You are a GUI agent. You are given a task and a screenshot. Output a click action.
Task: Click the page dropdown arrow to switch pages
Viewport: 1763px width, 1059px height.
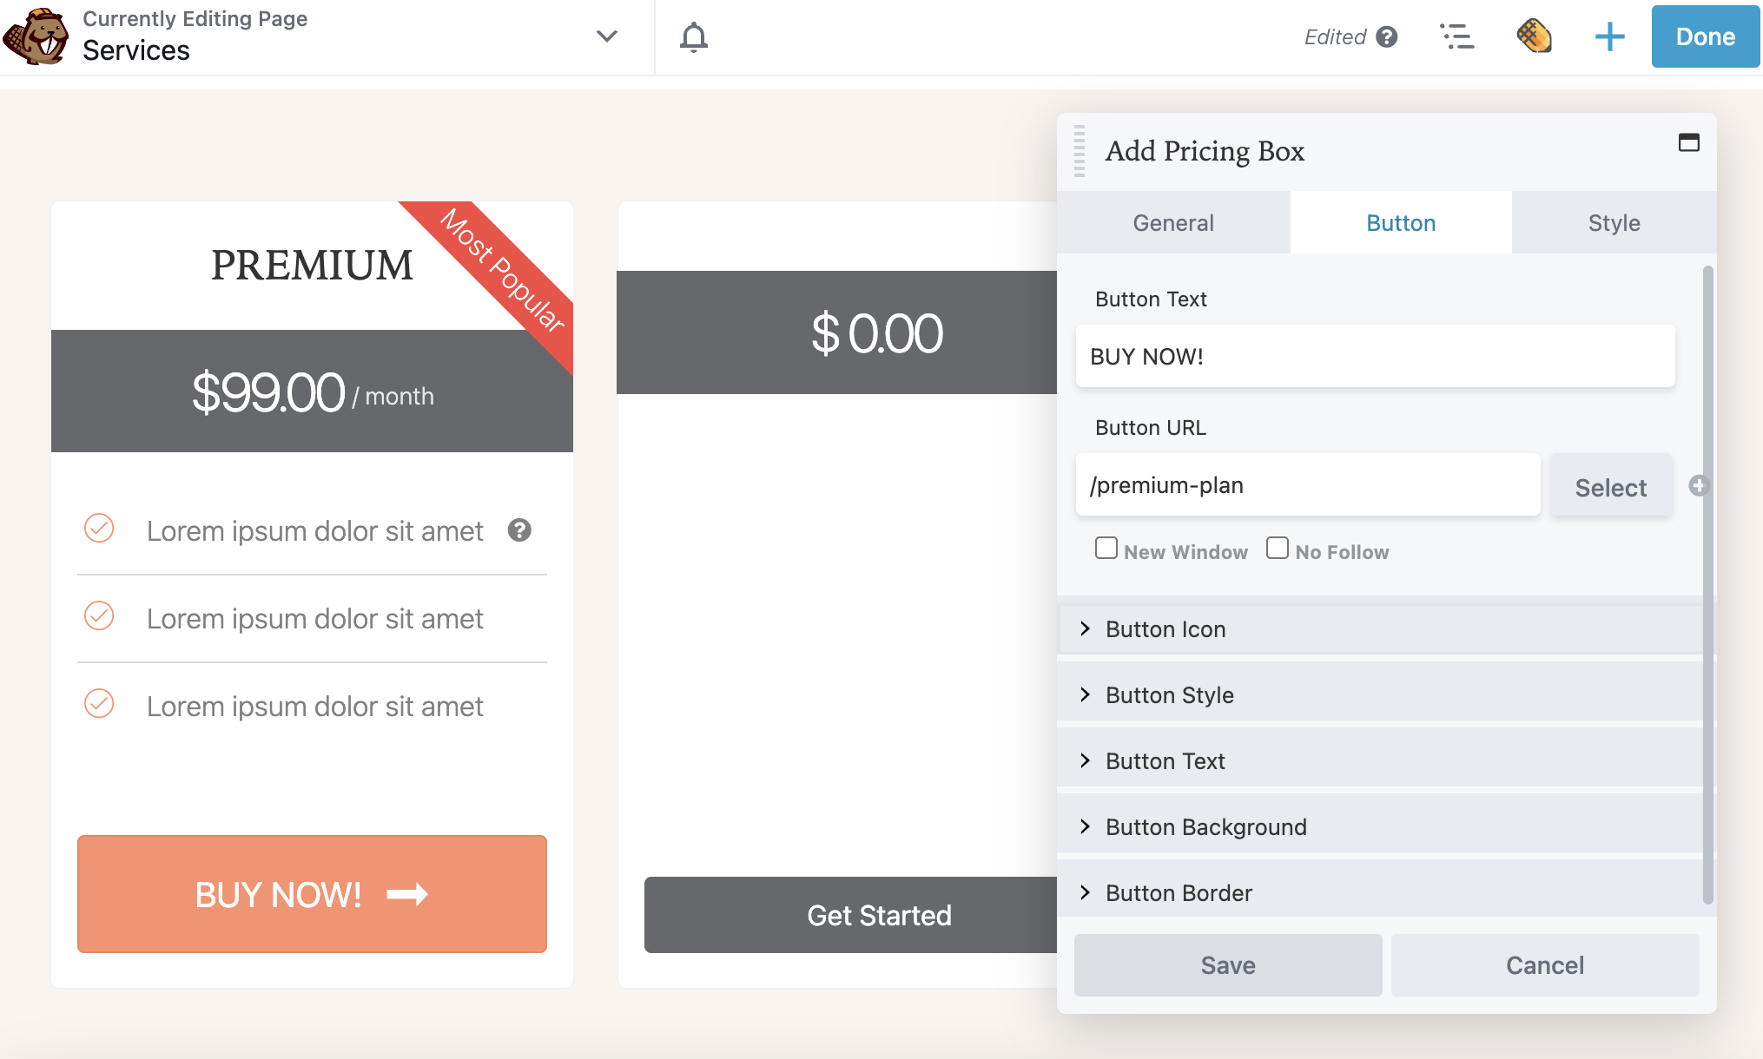607,36
